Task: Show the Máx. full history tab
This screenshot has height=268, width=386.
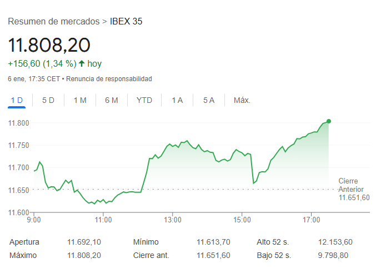Action: pos(242,100)
